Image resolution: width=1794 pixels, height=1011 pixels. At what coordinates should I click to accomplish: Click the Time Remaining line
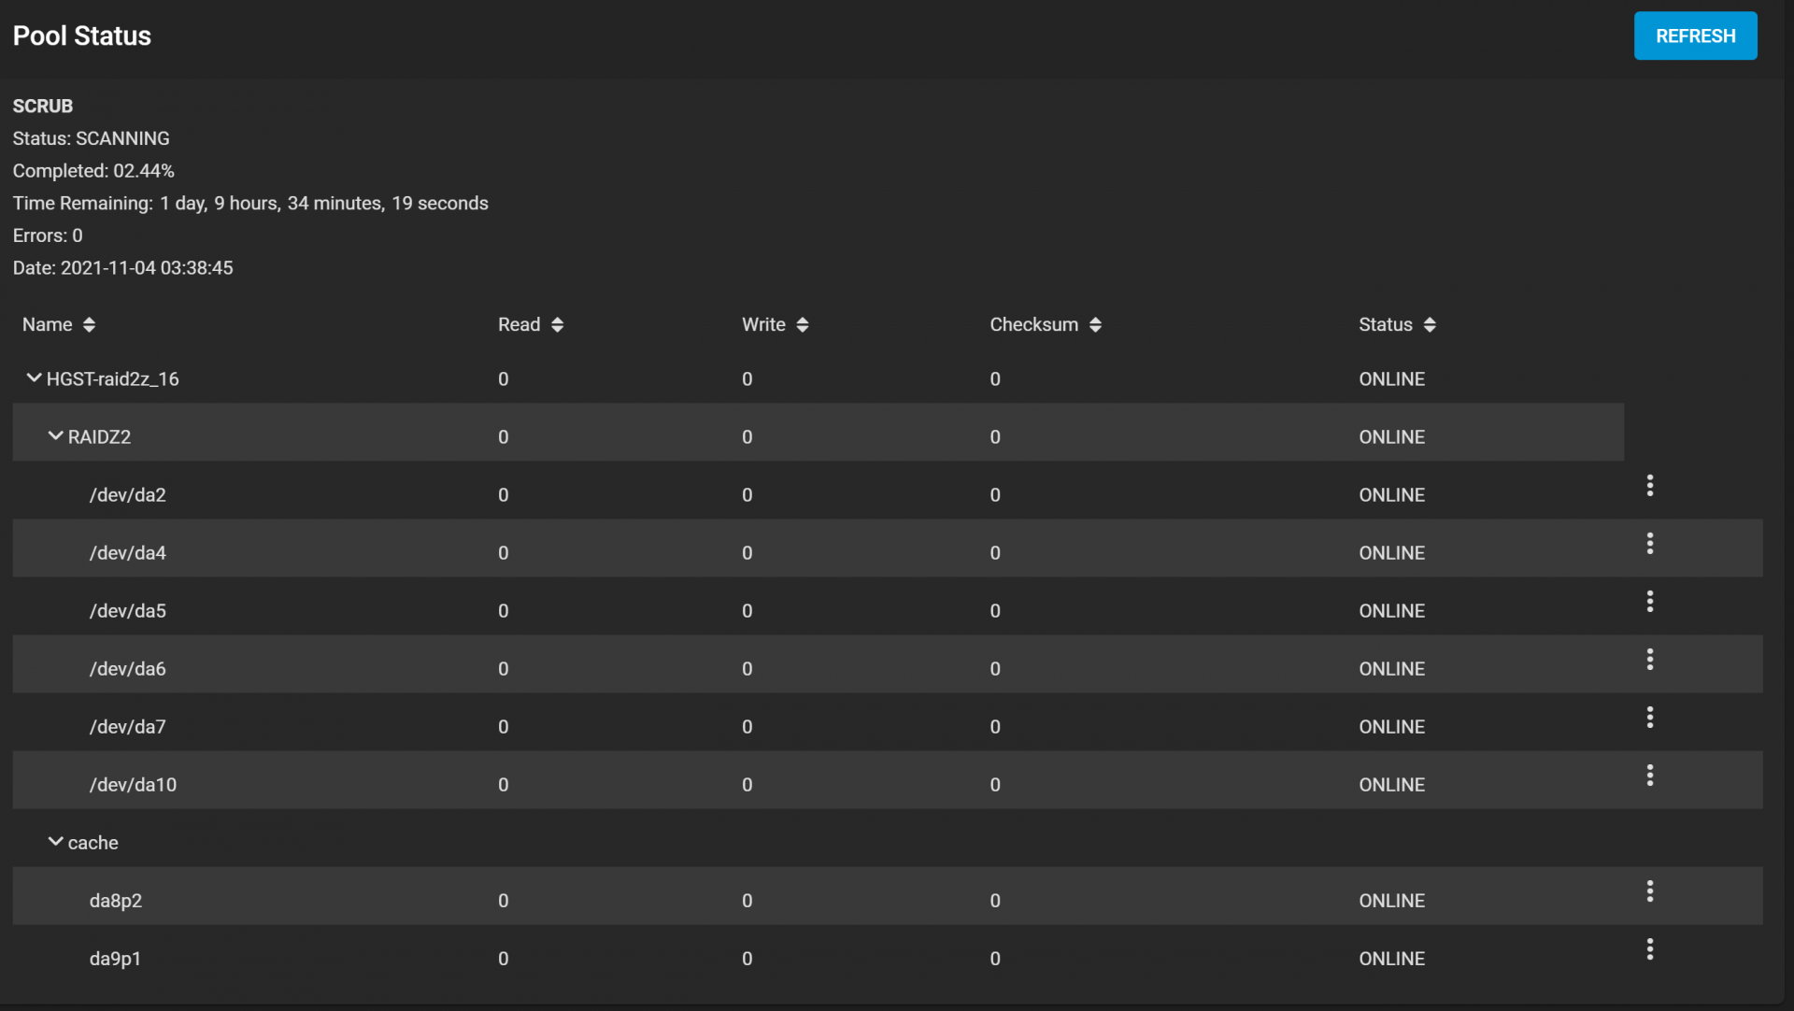[x=250, y=204]
